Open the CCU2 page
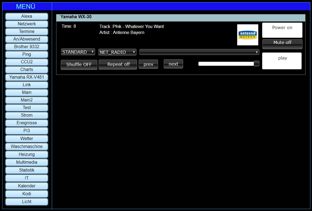 [x=27, y=62]
